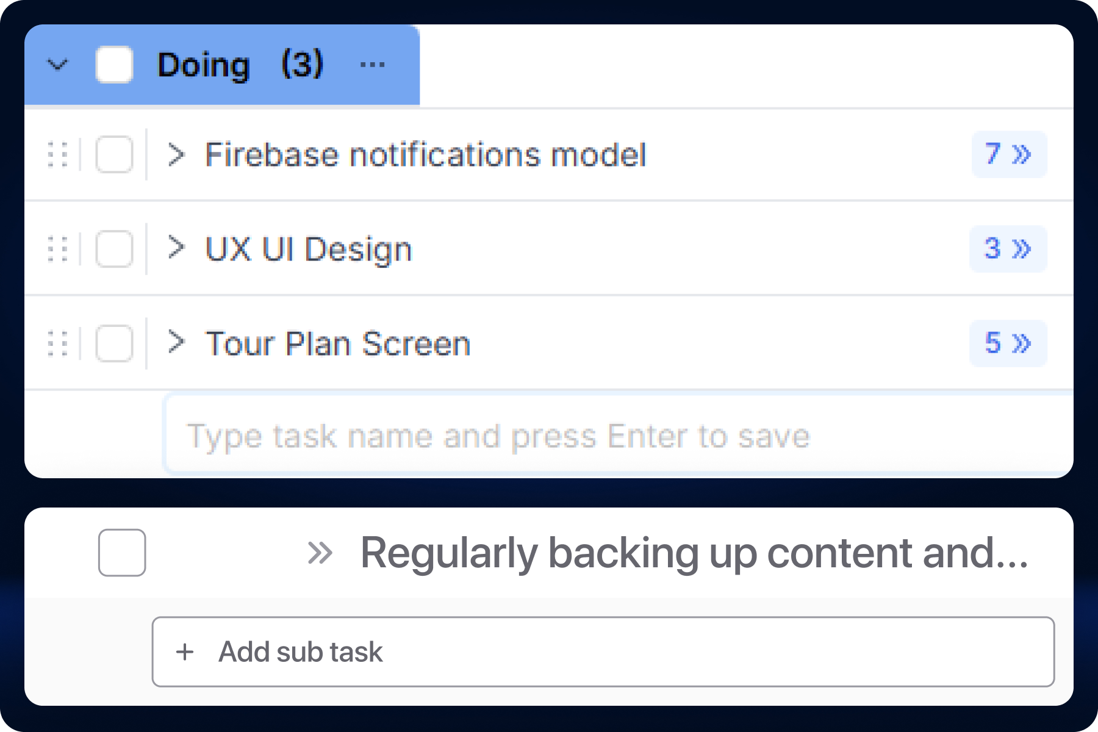
Task: Click the double-chevron before Regularly backing up content
Action: click(321, 553)
